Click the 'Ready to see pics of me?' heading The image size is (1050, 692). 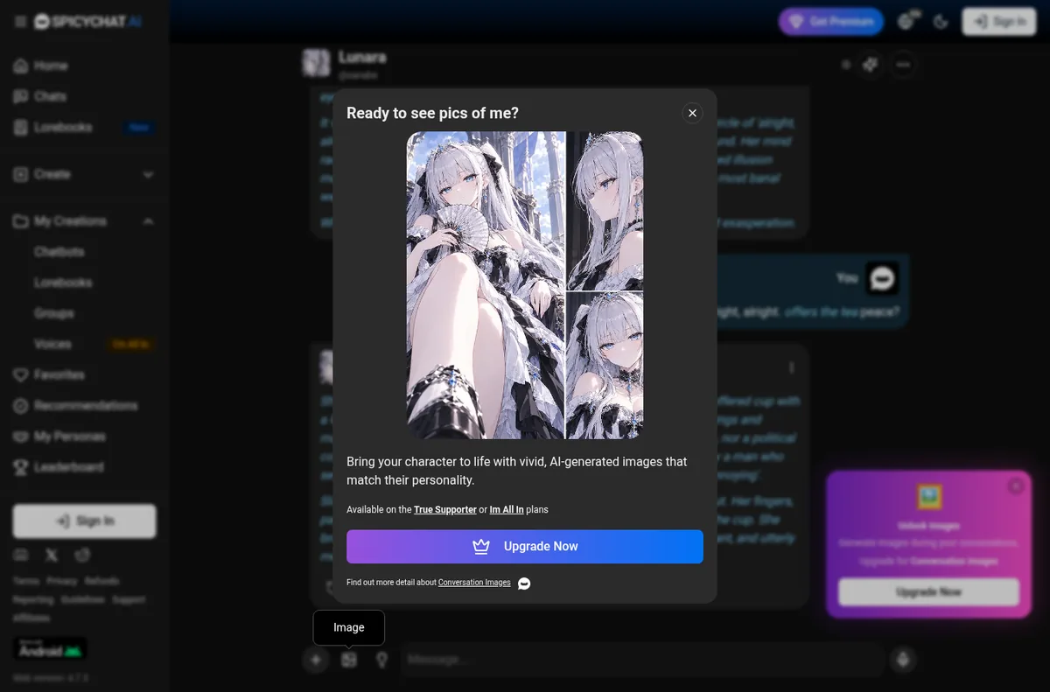click(x=432, y=113)
